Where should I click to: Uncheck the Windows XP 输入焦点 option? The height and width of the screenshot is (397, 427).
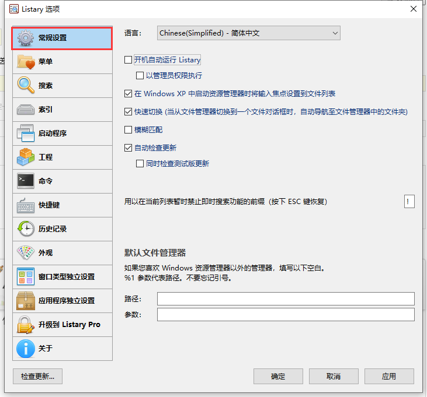tap(128, 94)
